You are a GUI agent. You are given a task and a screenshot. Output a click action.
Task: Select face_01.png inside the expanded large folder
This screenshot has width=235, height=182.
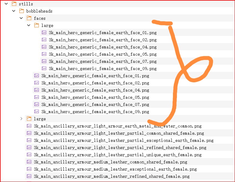[x=103, y=33]
